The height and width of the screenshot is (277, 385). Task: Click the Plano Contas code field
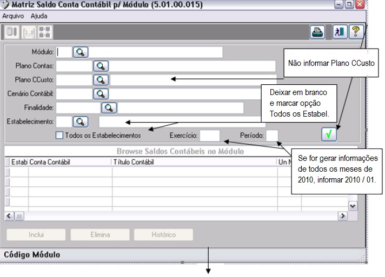pyautogui.click(x=74, y=66)
